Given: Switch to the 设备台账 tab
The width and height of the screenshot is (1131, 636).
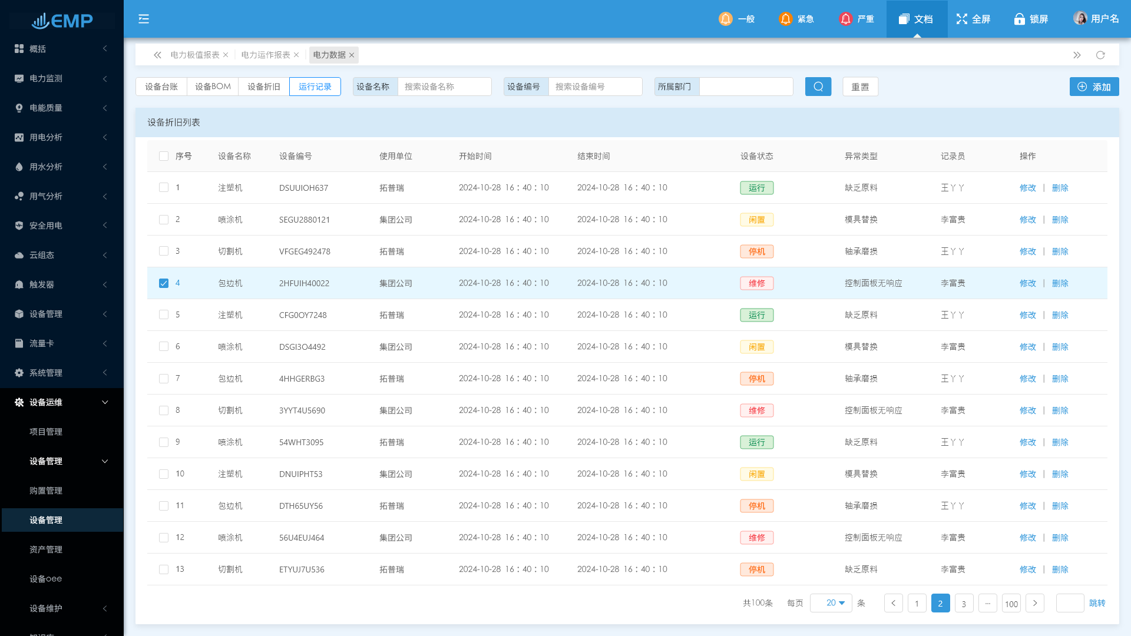Looking at the screenshot, I should pos(161,87).
